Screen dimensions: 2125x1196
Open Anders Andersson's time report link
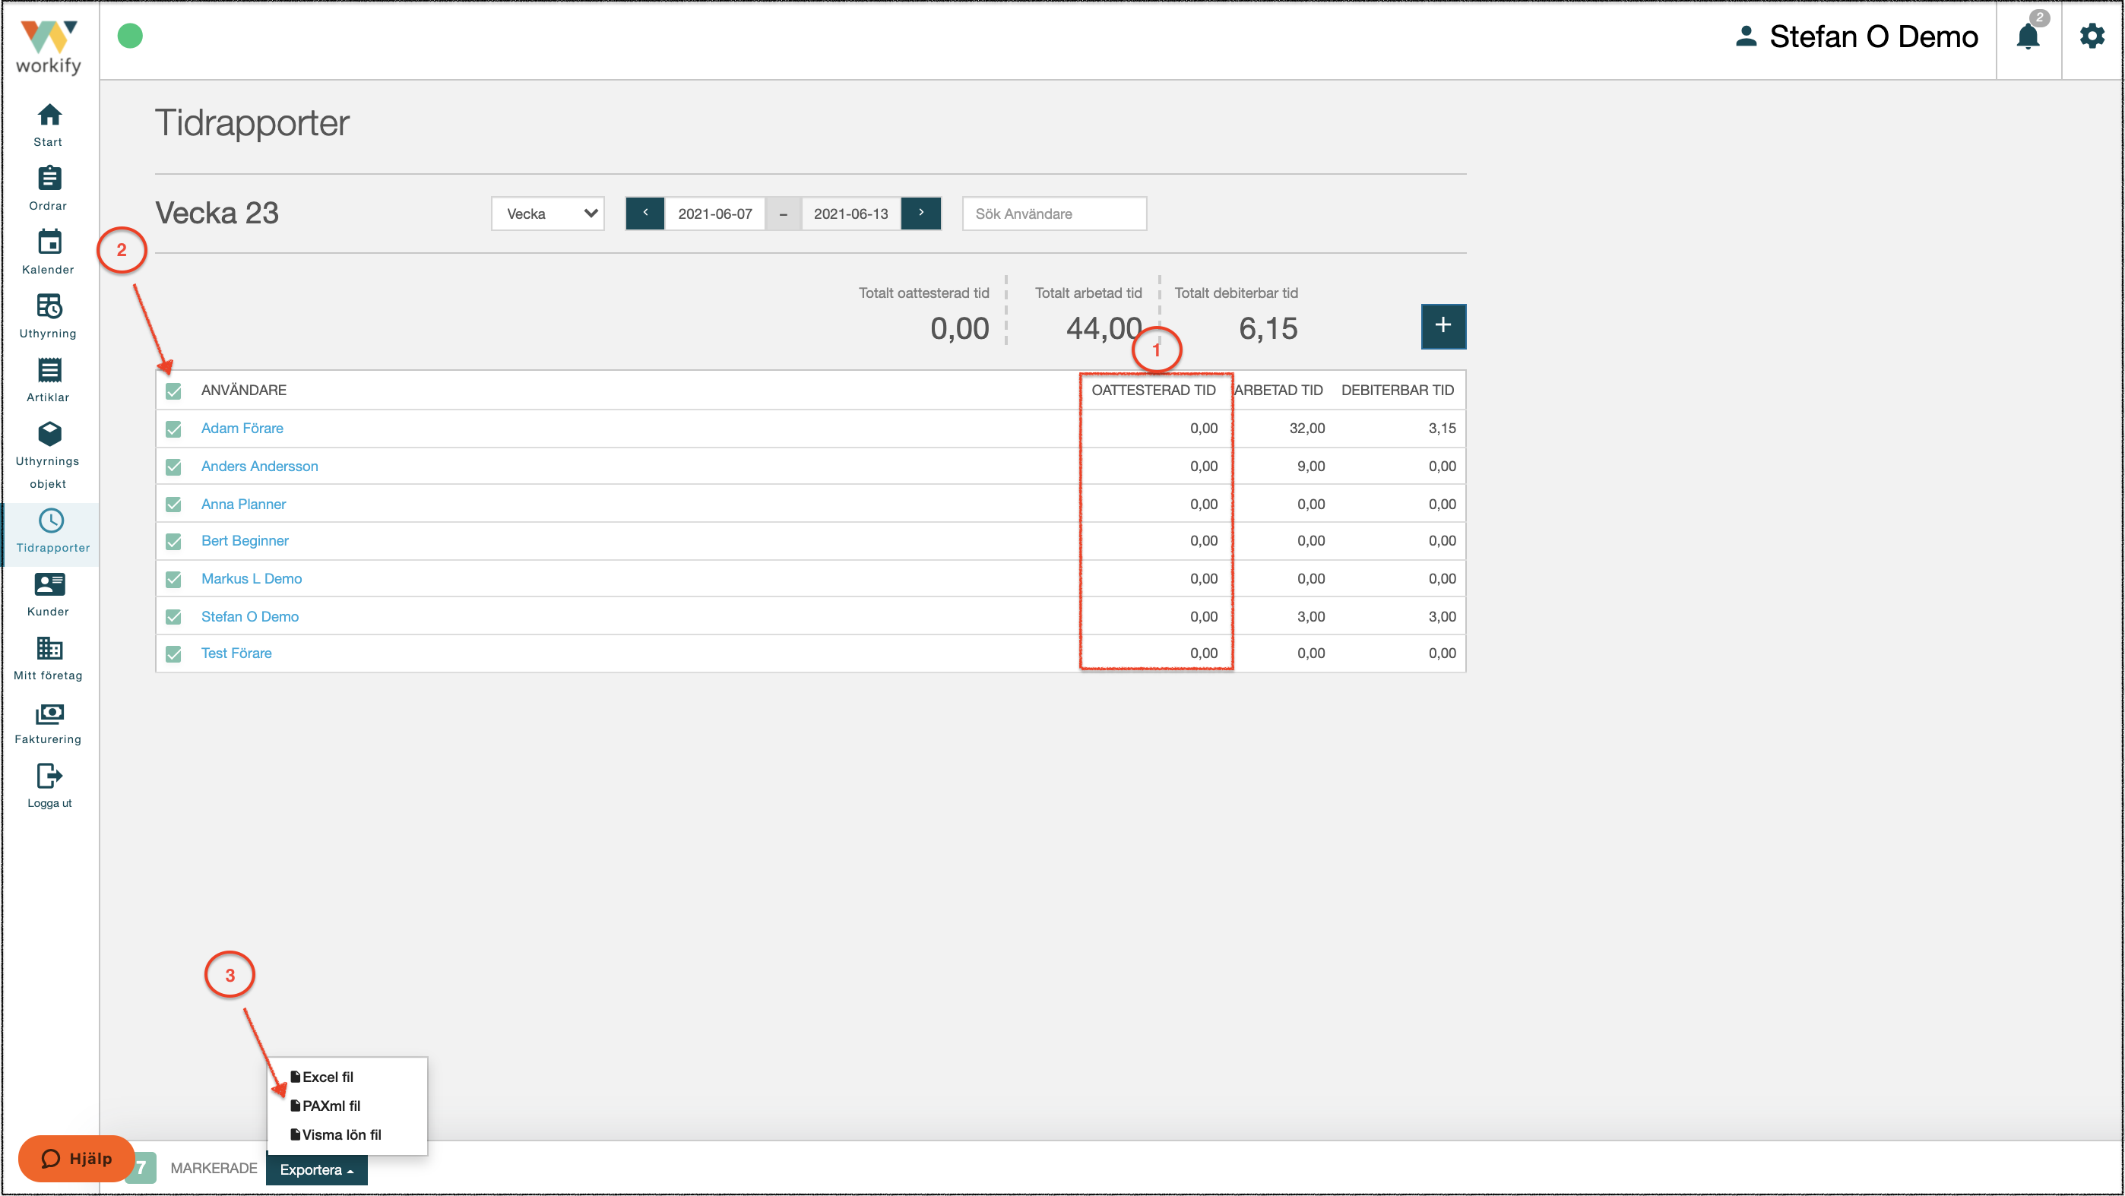[x=259, y=466]
